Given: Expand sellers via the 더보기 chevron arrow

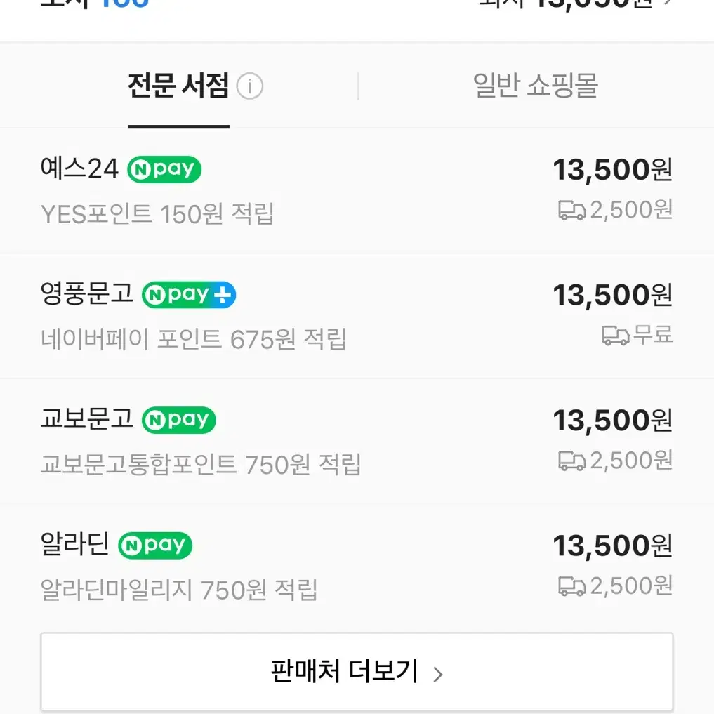Looking at the screenshot, I should point(438,675).
